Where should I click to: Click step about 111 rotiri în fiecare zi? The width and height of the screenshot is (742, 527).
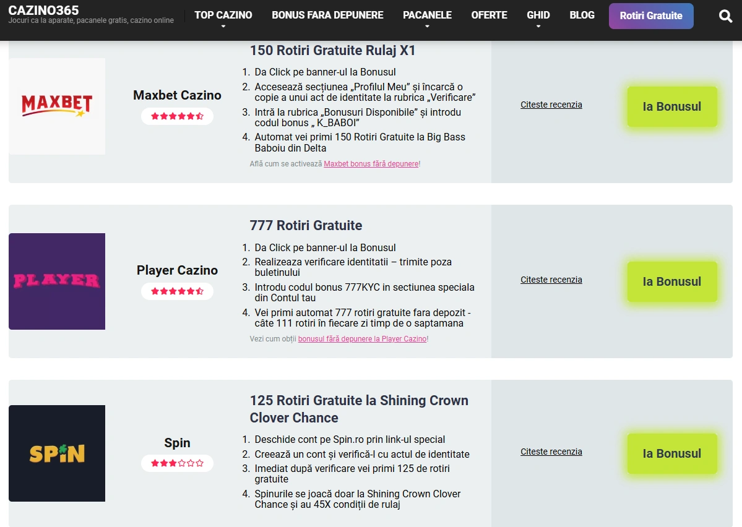coord(363,318)
